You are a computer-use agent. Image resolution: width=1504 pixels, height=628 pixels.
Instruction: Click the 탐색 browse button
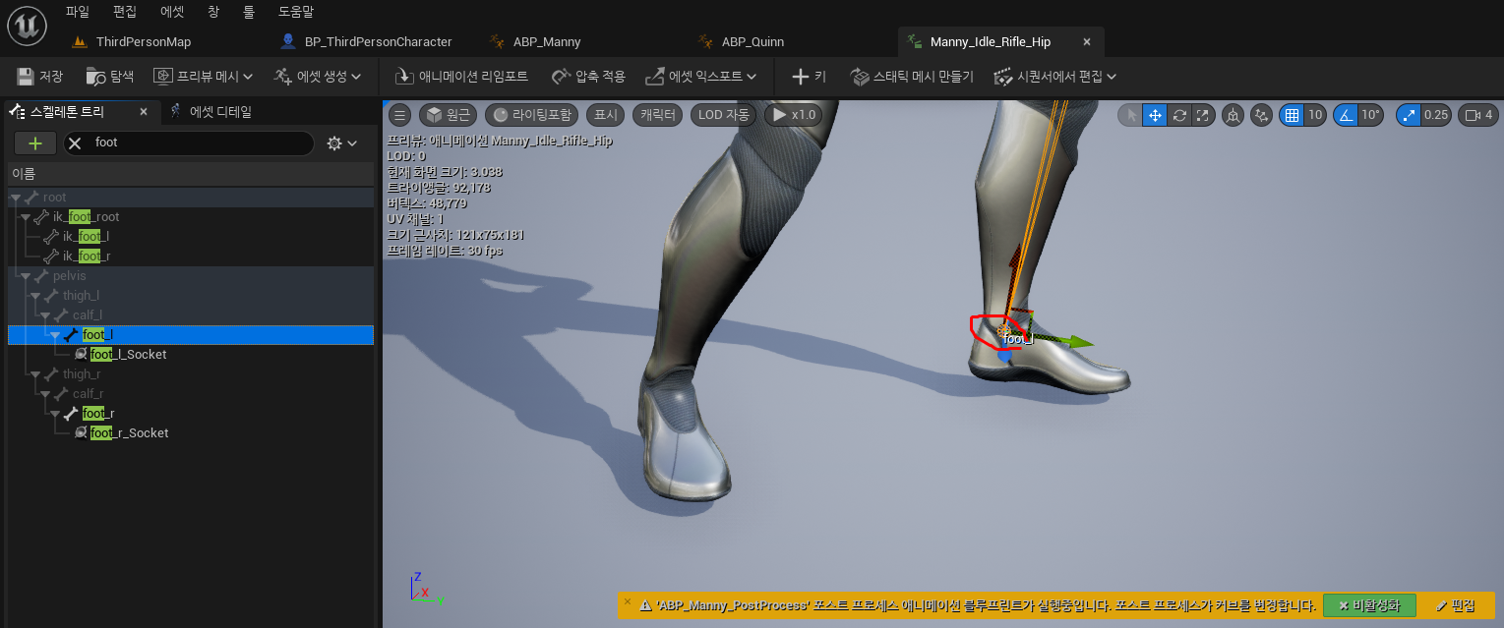click(110, 76)
